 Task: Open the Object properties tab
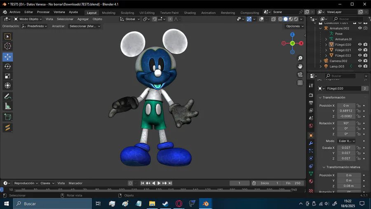pyautogui.click(x=311, y=135)
